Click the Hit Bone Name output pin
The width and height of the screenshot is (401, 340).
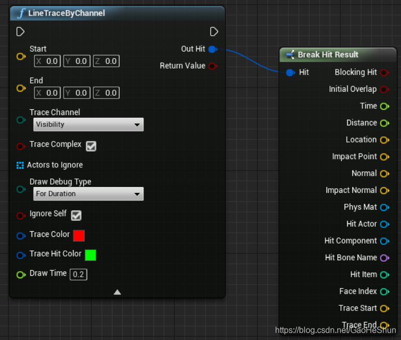pos(384,258)
